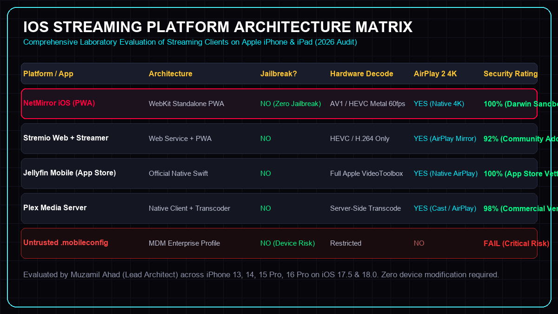The image size is (558, 314).
Task: Click the 'NO' AirPlay cell in Untrusted row
Action: (x=419, y=243)
